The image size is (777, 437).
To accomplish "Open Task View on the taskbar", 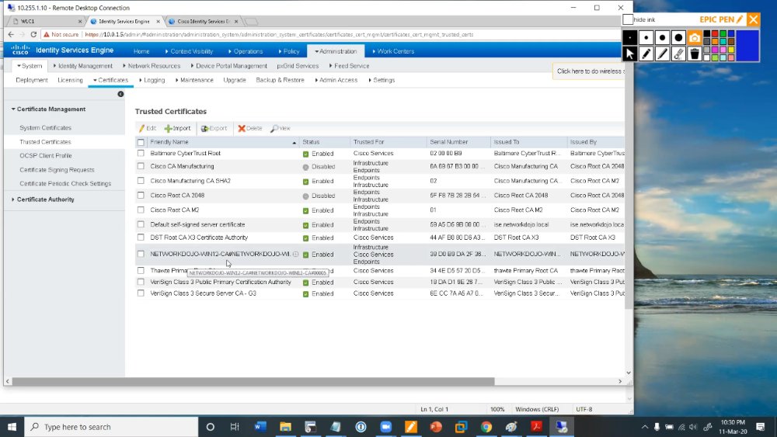I will 235,427.
